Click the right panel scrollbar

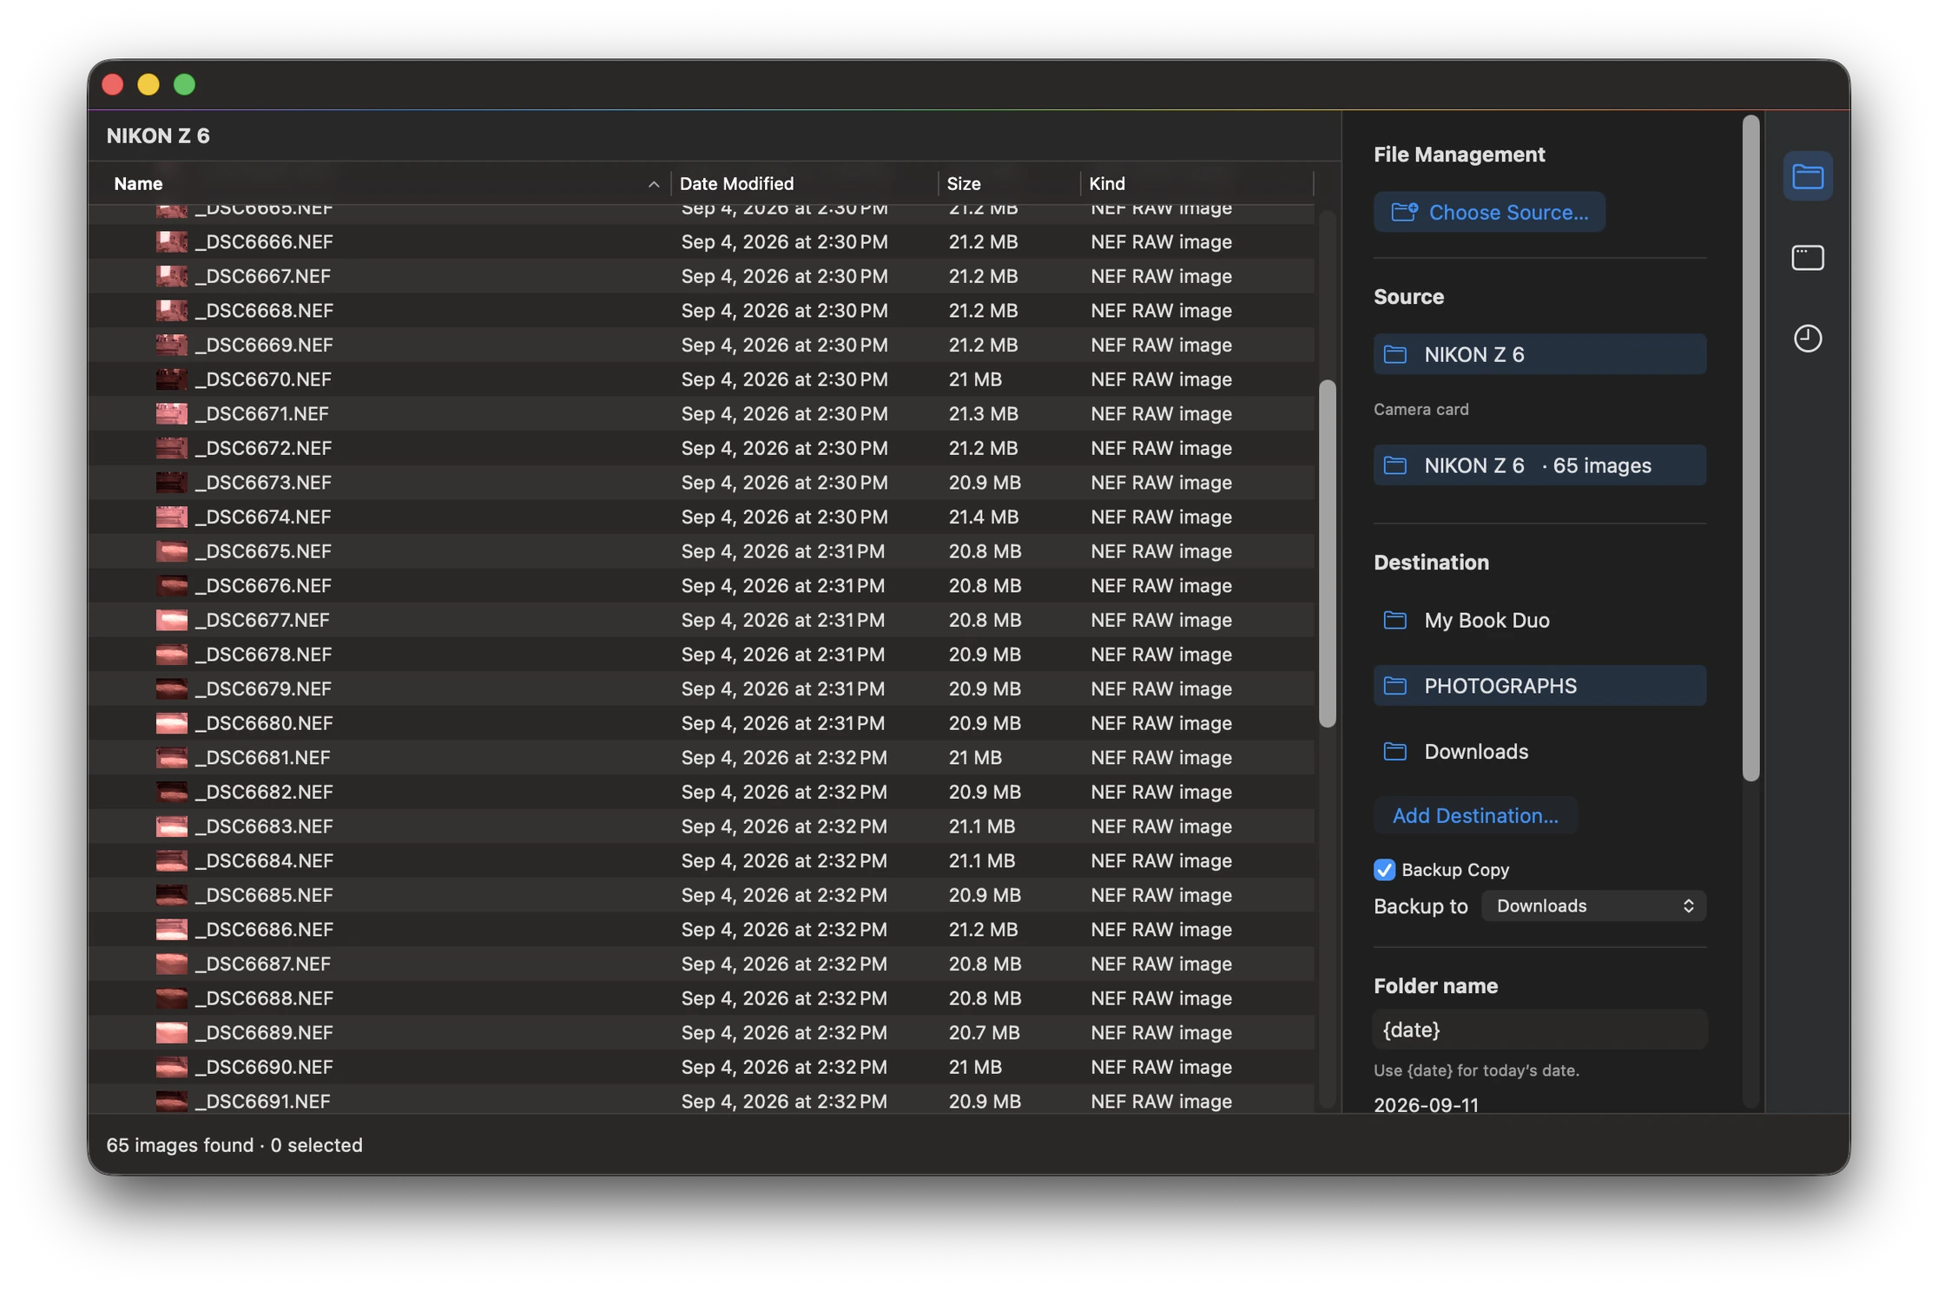1750,448
